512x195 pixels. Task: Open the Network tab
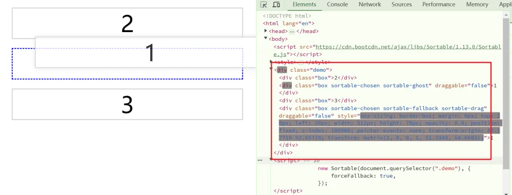(x=370, y=5)
